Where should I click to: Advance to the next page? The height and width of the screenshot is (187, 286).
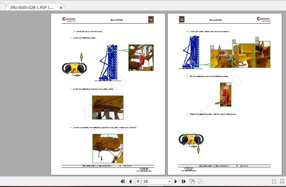[176, 181]
